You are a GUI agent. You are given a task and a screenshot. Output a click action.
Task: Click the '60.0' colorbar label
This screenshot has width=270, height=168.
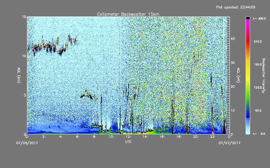pos(258,111)
